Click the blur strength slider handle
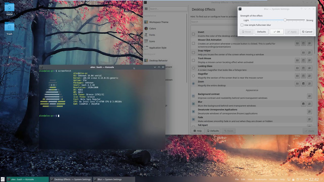The height and width of the screenshot is (182, 324). 285,20
